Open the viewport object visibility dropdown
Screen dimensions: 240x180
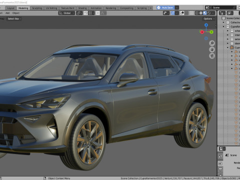tap(166, 13)
